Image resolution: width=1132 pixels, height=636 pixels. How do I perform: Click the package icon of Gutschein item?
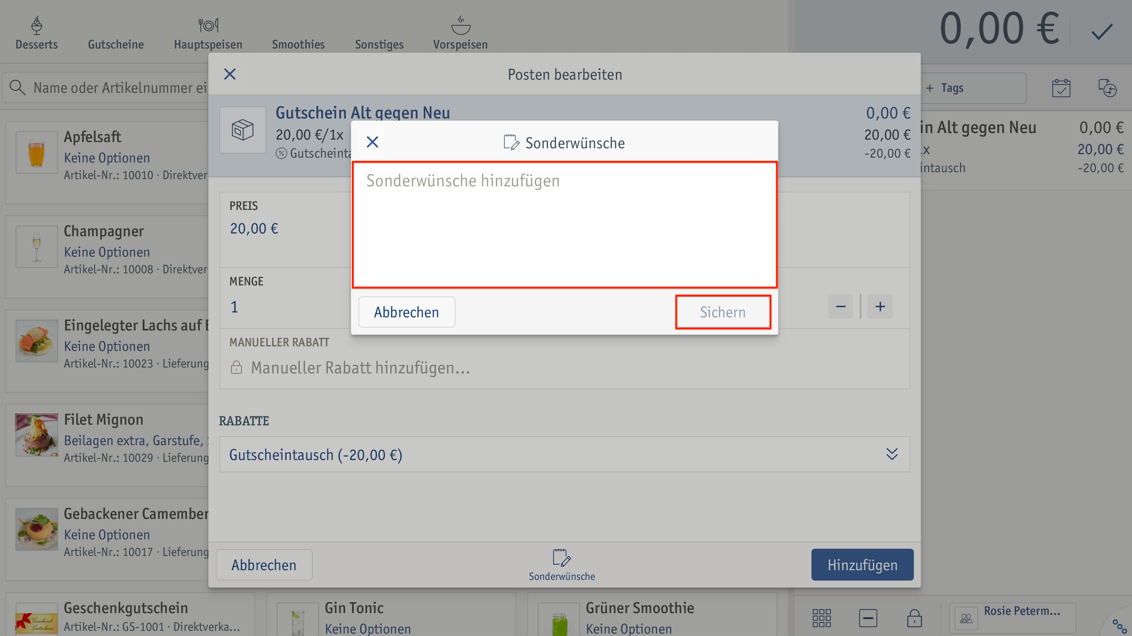243,130
